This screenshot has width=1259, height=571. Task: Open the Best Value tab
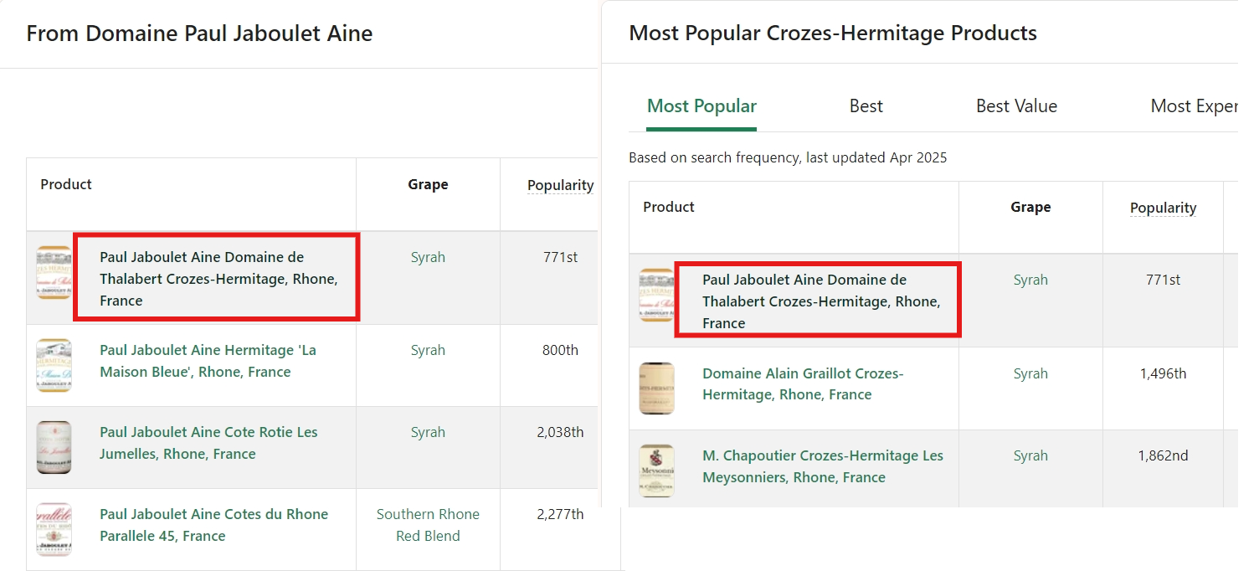pos(1016,106)
